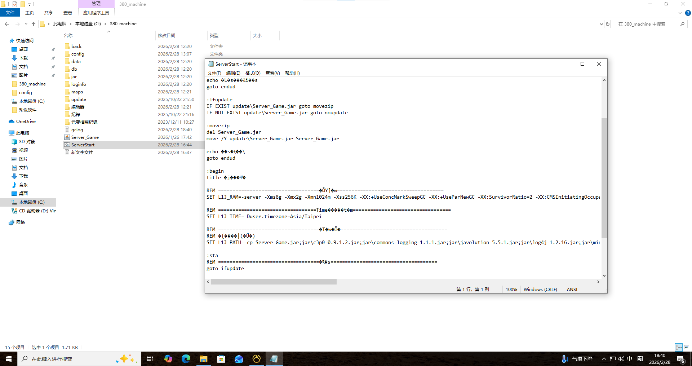Expand recent locations dropdown arrow
Viewport: 692px width, 366px height.
coord(26,24)
